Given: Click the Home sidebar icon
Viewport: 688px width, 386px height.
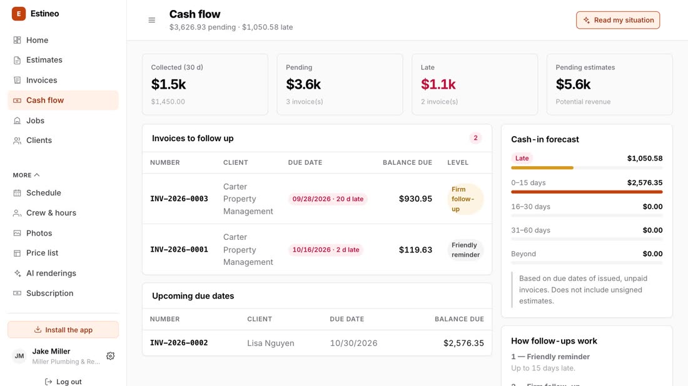Looking at the screenshot, I should 17,41.
